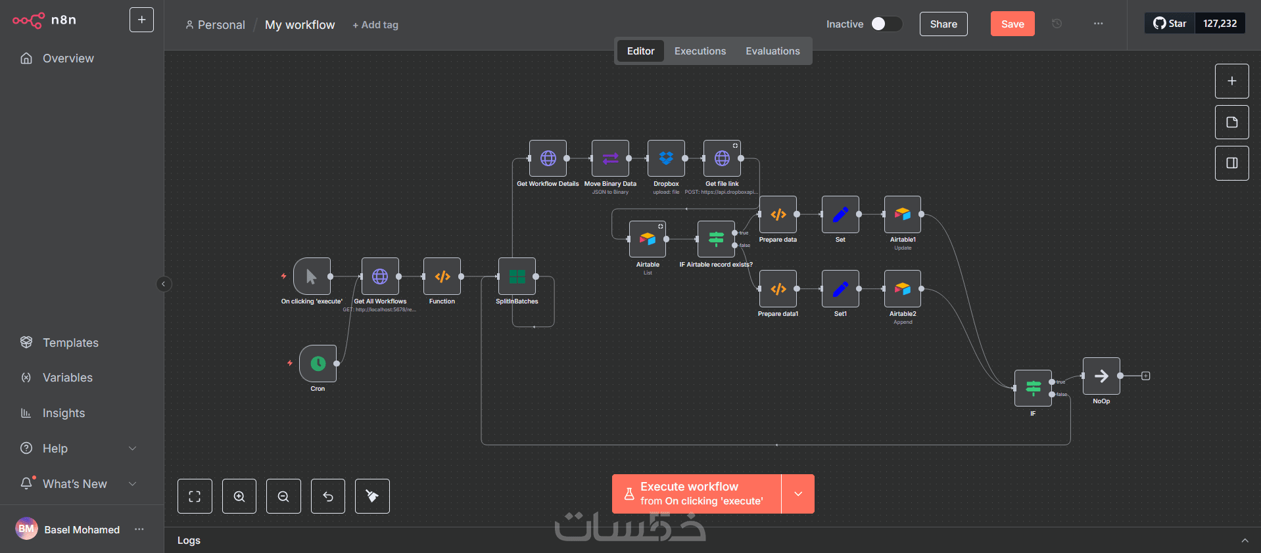Open the Prepare data1 code node

778,288
